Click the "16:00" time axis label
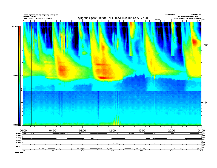217x168 pixels. click(x=142, y=131)
